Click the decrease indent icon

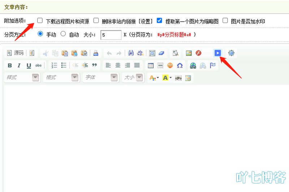tap(76, 65)
